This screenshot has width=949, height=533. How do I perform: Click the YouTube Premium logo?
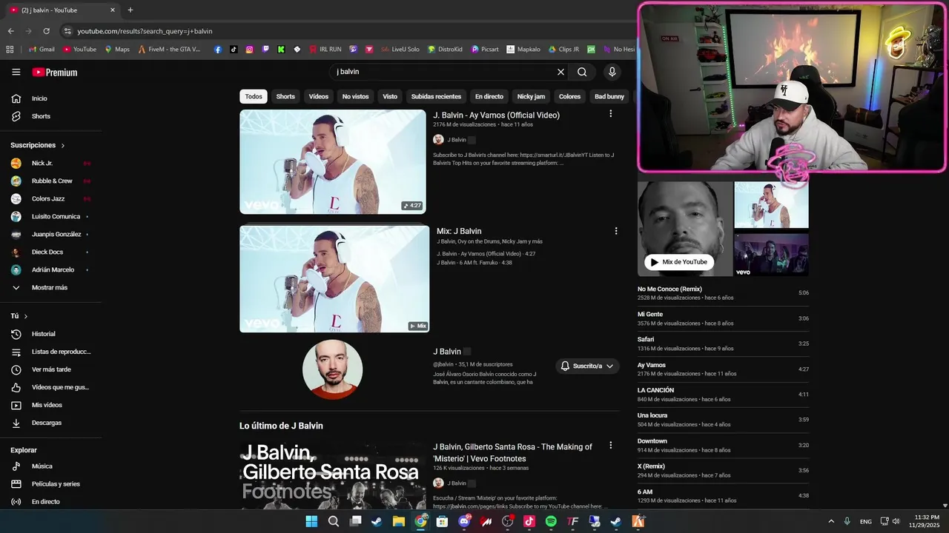[55, 72]
